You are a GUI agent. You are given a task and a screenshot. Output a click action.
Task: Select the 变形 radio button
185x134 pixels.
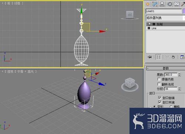(x=155, y=107)
